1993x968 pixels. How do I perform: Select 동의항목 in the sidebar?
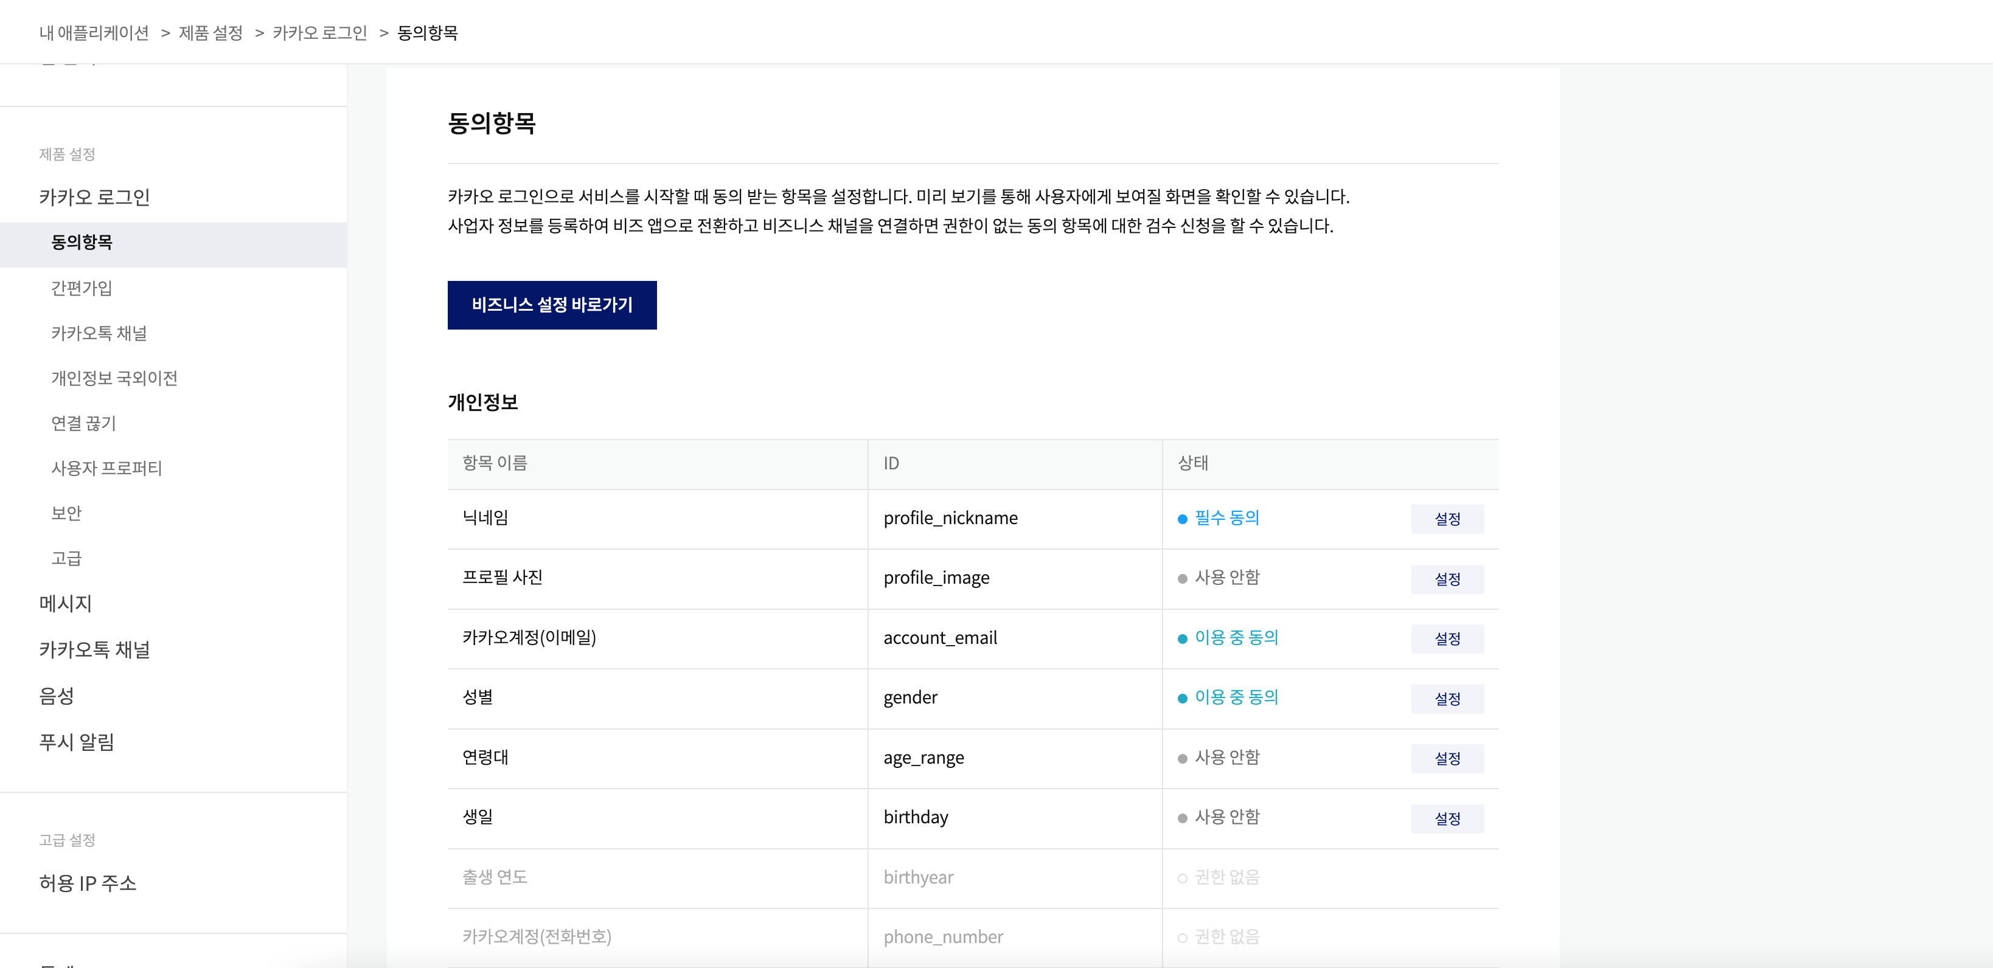[x=82, y=243]
